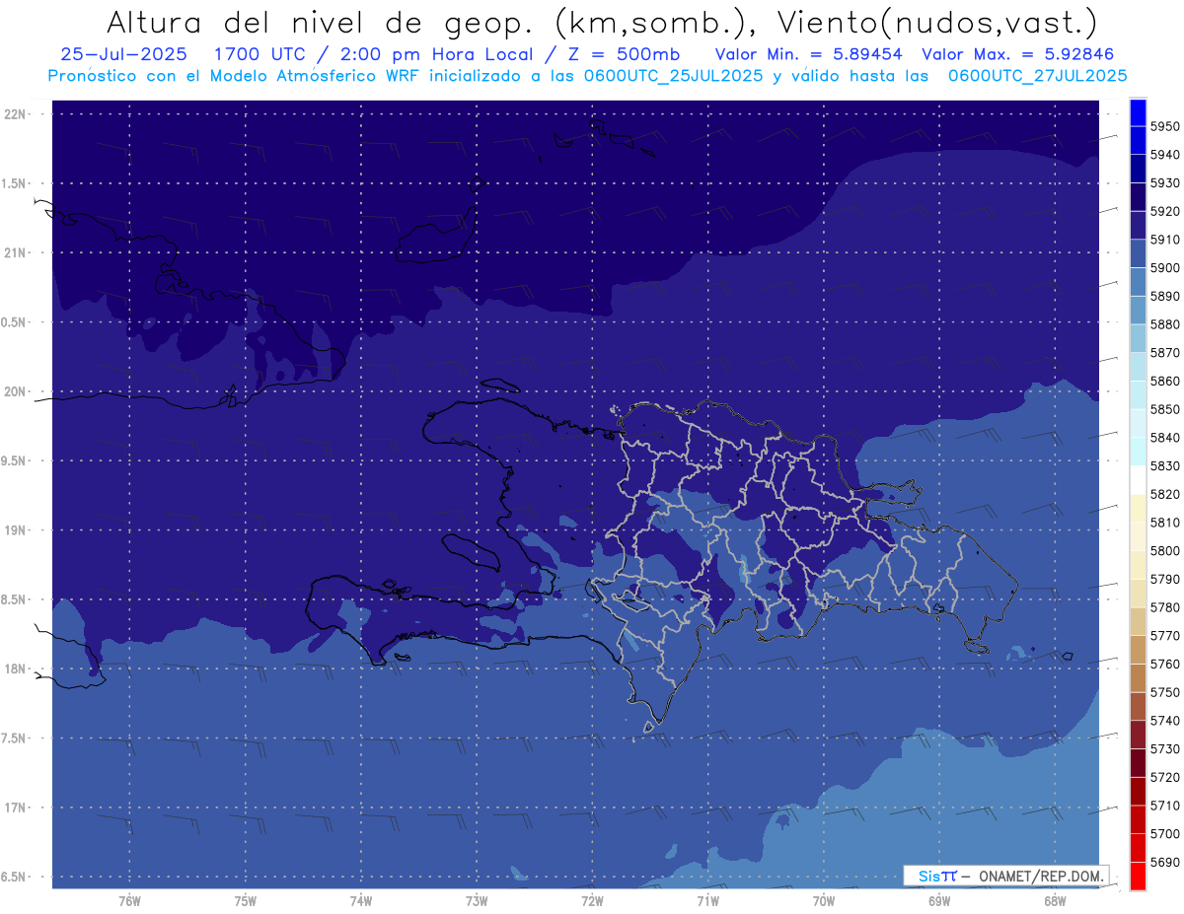
Task: Click the blue "Sis" logo text
Action: click(x=930, y=876)
